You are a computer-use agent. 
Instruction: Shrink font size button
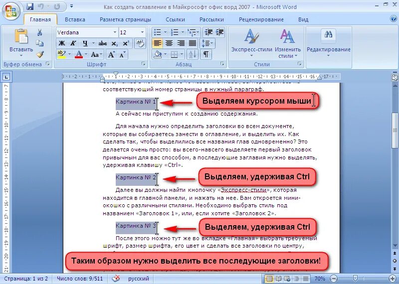pyautogui.click(x=122, y=54)
